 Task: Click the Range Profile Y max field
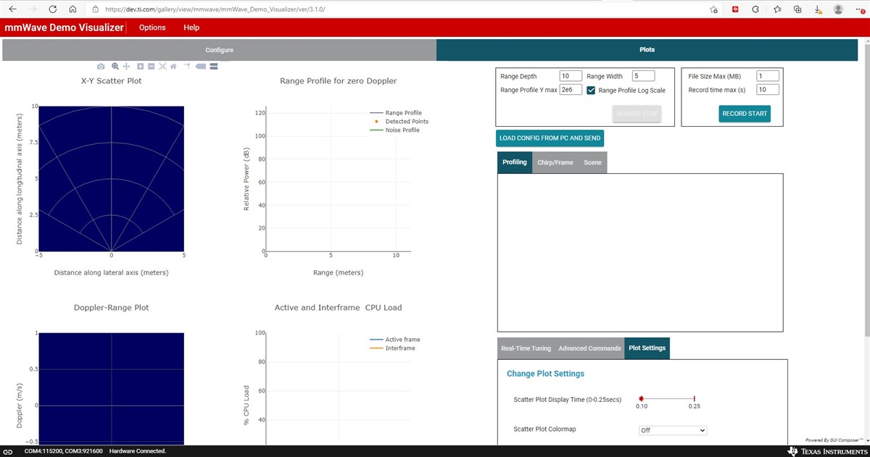click(x=571, y=90)
